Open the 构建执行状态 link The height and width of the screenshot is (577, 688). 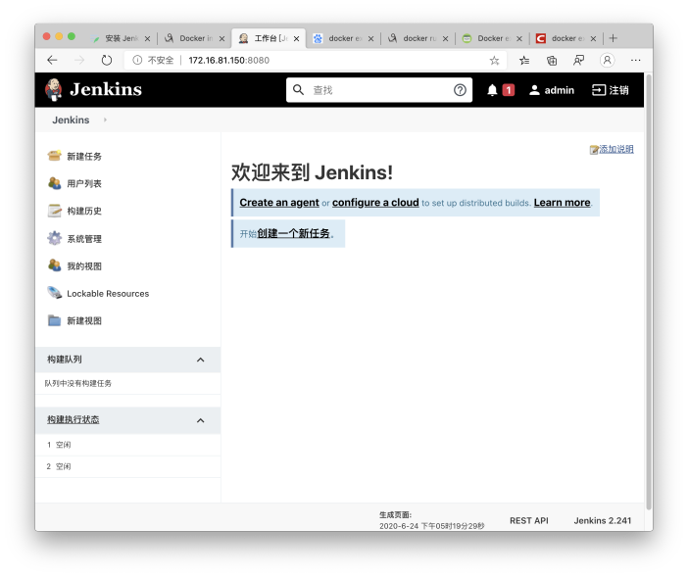coord(74,419)
